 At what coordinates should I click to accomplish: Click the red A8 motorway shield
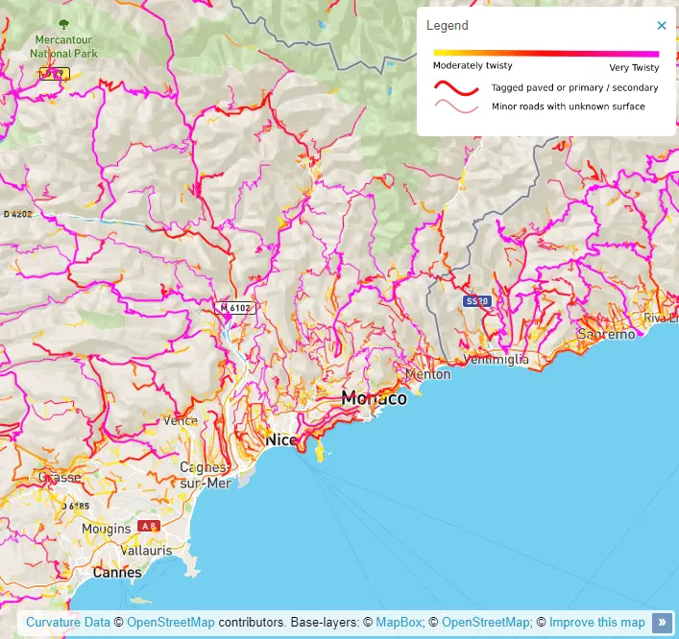pyautogui.click(x=148, y=526)
